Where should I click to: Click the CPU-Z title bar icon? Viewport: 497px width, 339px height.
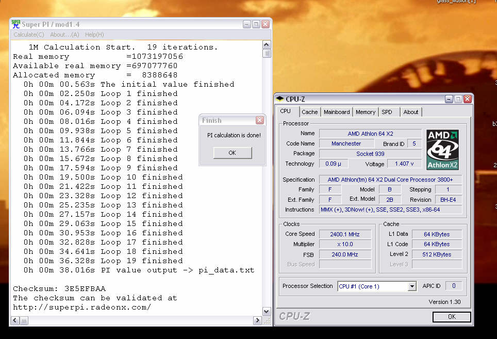tap(280, 99)
